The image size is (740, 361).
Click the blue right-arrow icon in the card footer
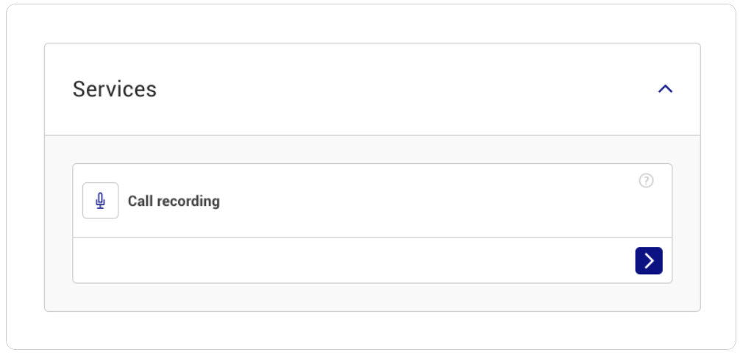pos(649,260)
